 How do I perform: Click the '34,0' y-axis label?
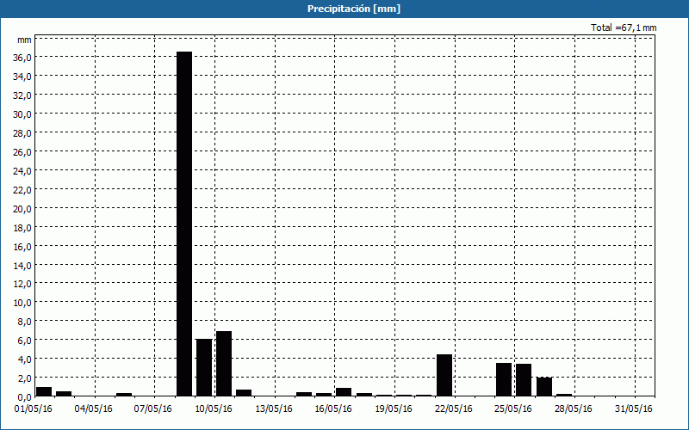22,77
